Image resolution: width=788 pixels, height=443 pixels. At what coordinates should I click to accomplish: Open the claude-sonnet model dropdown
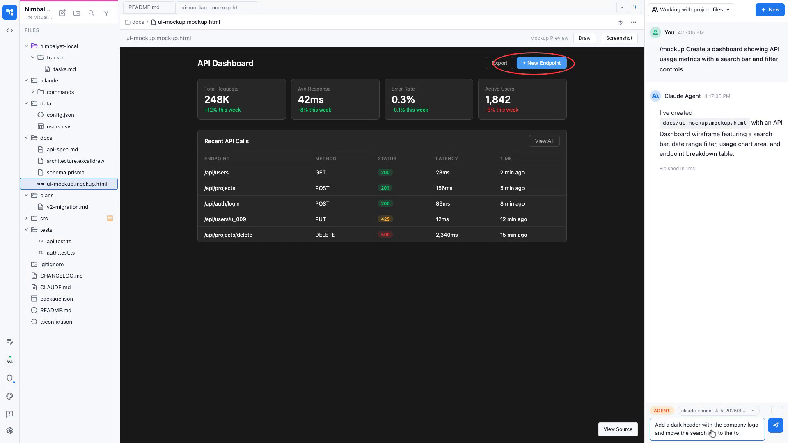click(x=718, y=411)
